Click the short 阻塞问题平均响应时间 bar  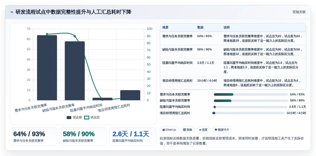pyautogui.click(x=102, y=99)
